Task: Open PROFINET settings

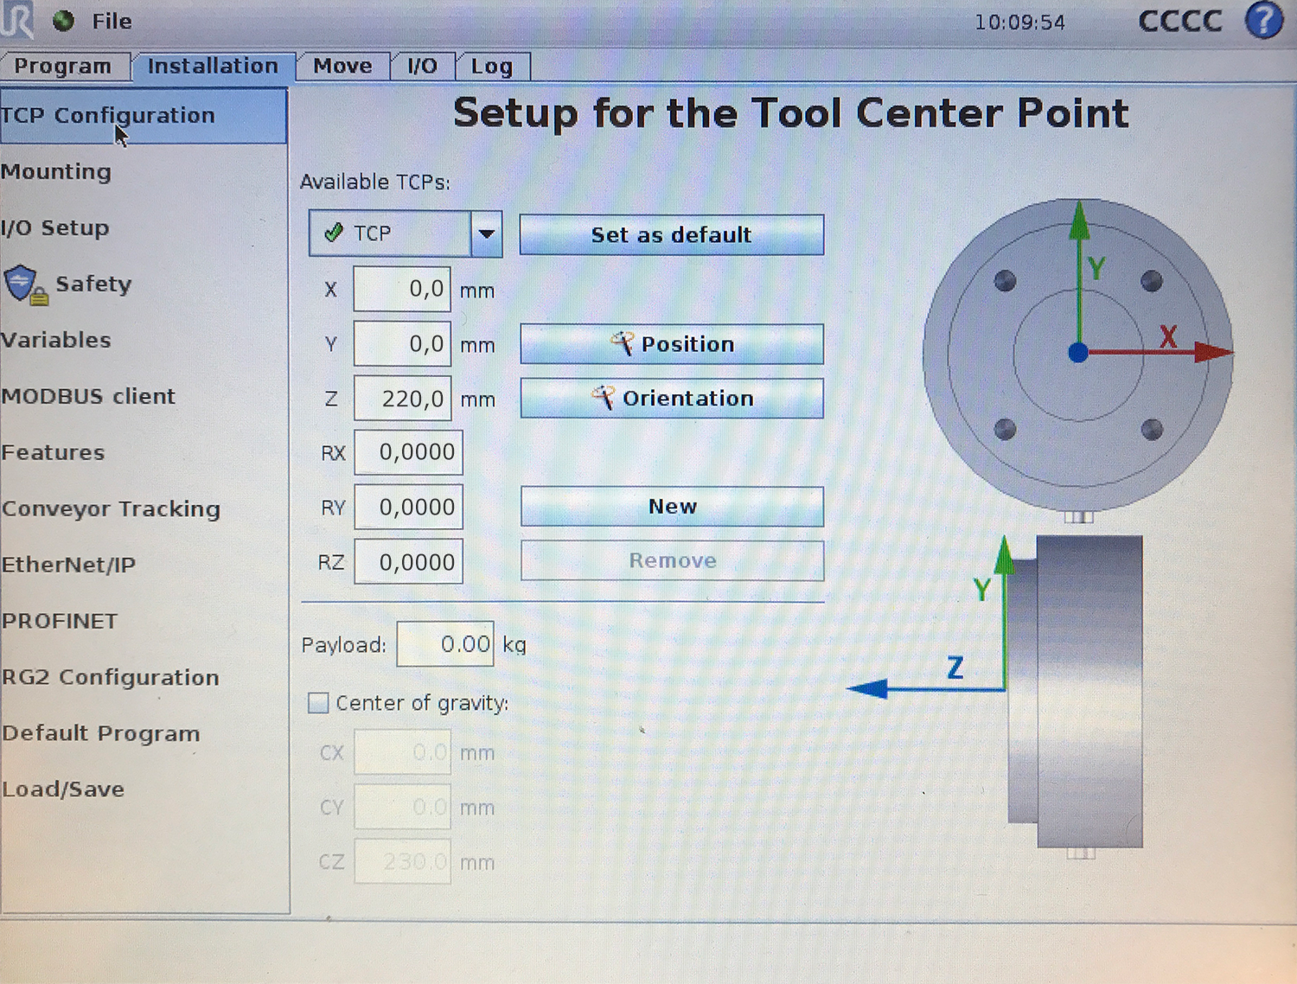Action: pyautogui.click(x=59, y=622)
